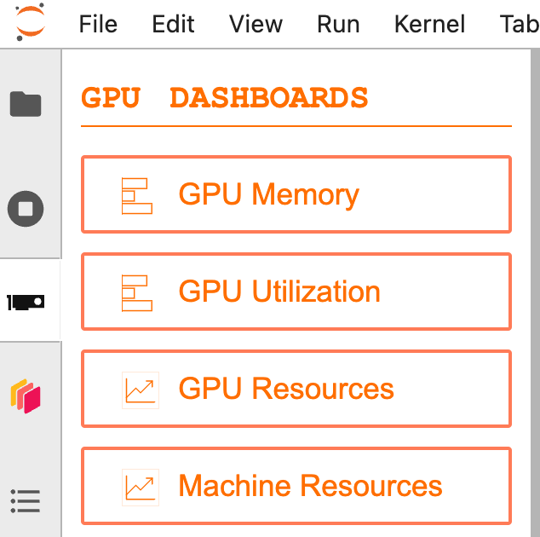This screenshot has width=540, height=537.
Task: Open the Run menu
Action: [338, 23]
